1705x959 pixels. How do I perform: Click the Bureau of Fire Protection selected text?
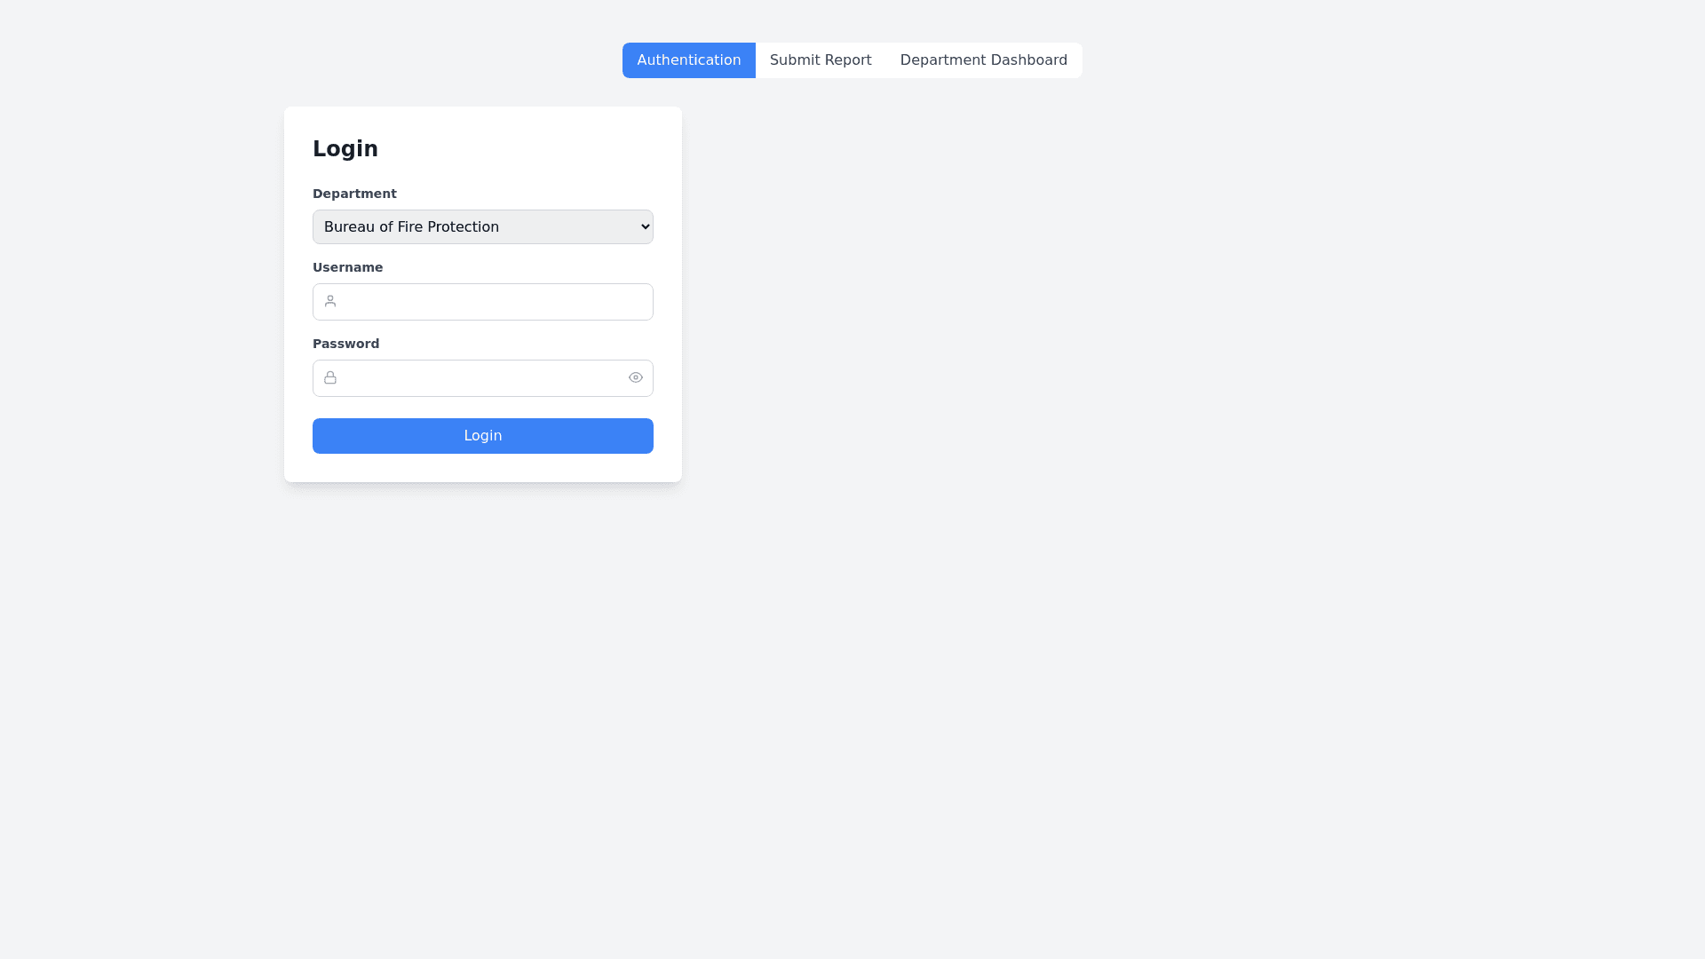click(411, 226)
